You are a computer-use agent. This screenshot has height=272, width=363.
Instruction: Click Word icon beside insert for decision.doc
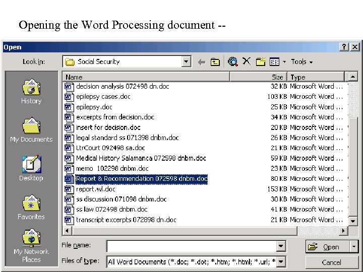pos(69,127)
